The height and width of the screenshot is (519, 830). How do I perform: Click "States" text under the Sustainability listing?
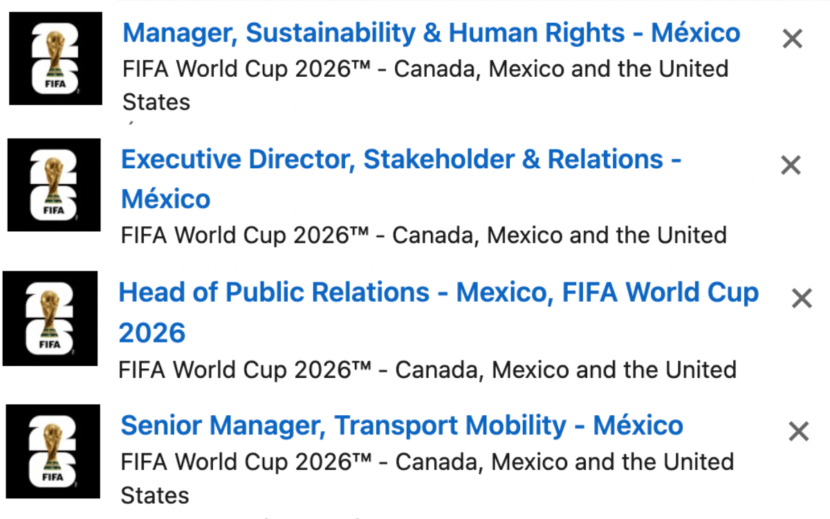(x=156, y=102)
